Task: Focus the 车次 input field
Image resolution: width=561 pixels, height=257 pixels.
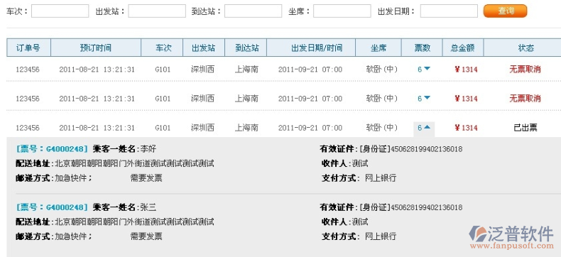Action: point(60,11)
